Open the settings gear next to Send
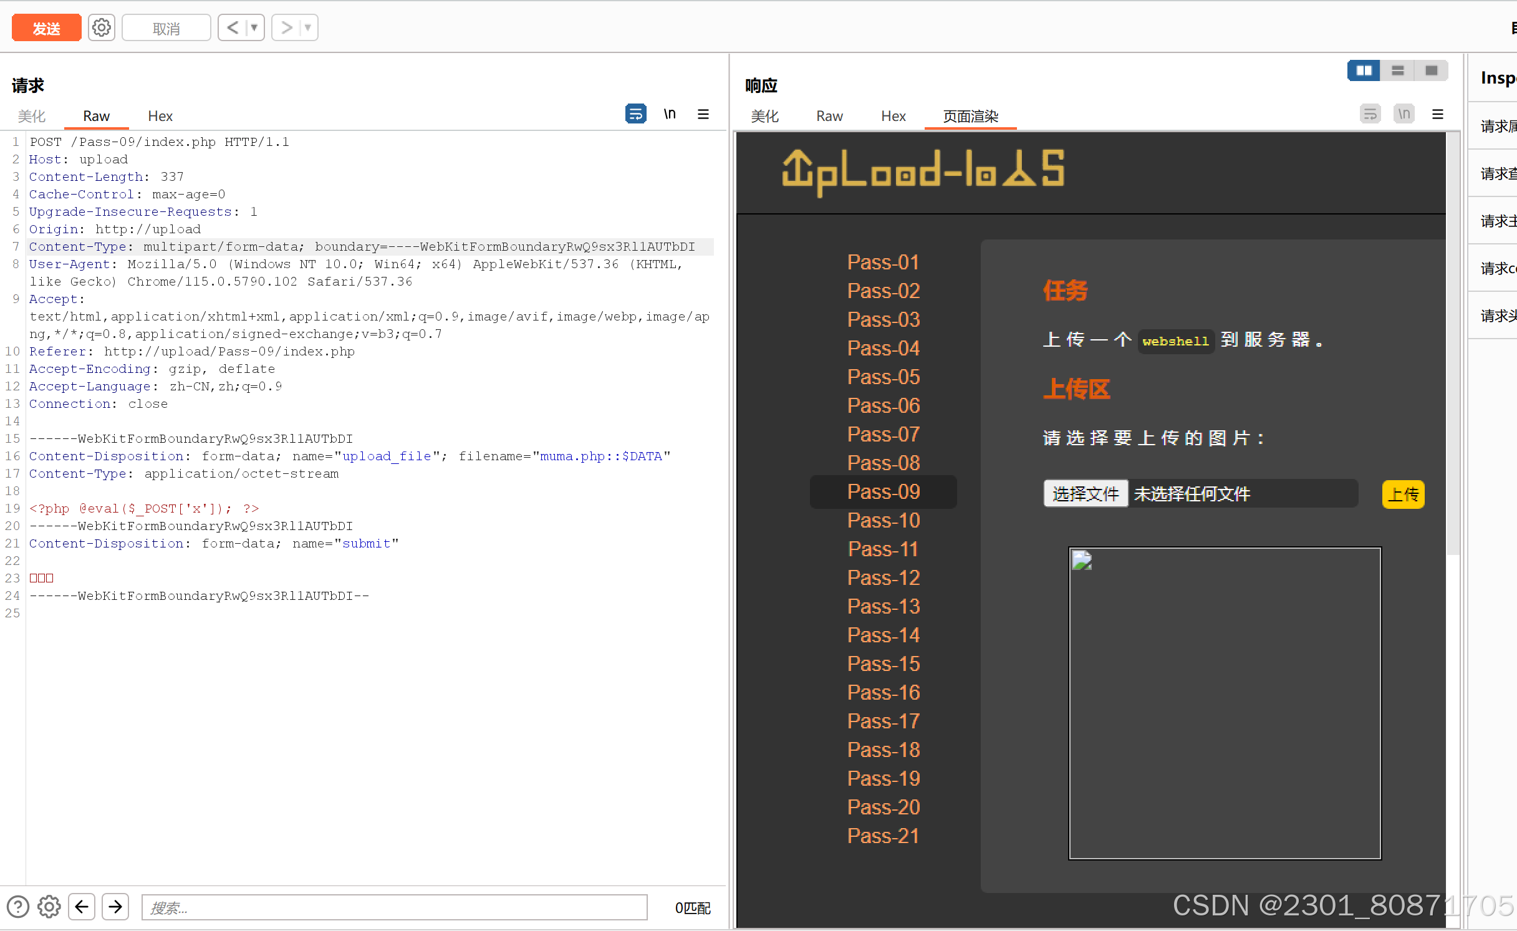The image size is (1517, 931). coord(101,28)
